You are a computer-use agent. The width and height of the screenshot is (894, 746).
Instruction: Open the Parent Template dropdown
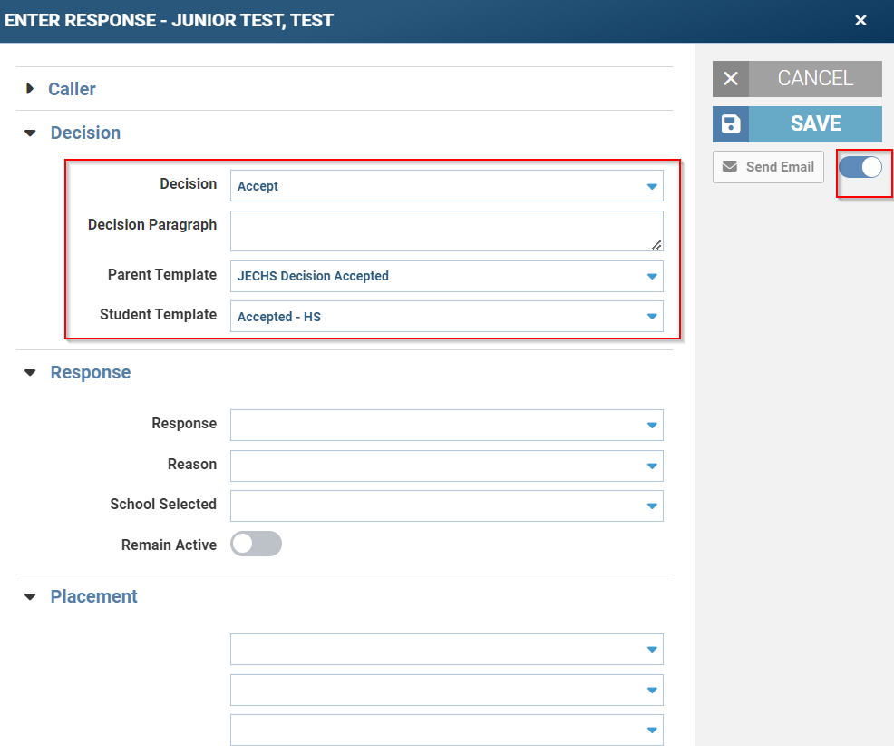pyautogui.click(x=446, y=276)
